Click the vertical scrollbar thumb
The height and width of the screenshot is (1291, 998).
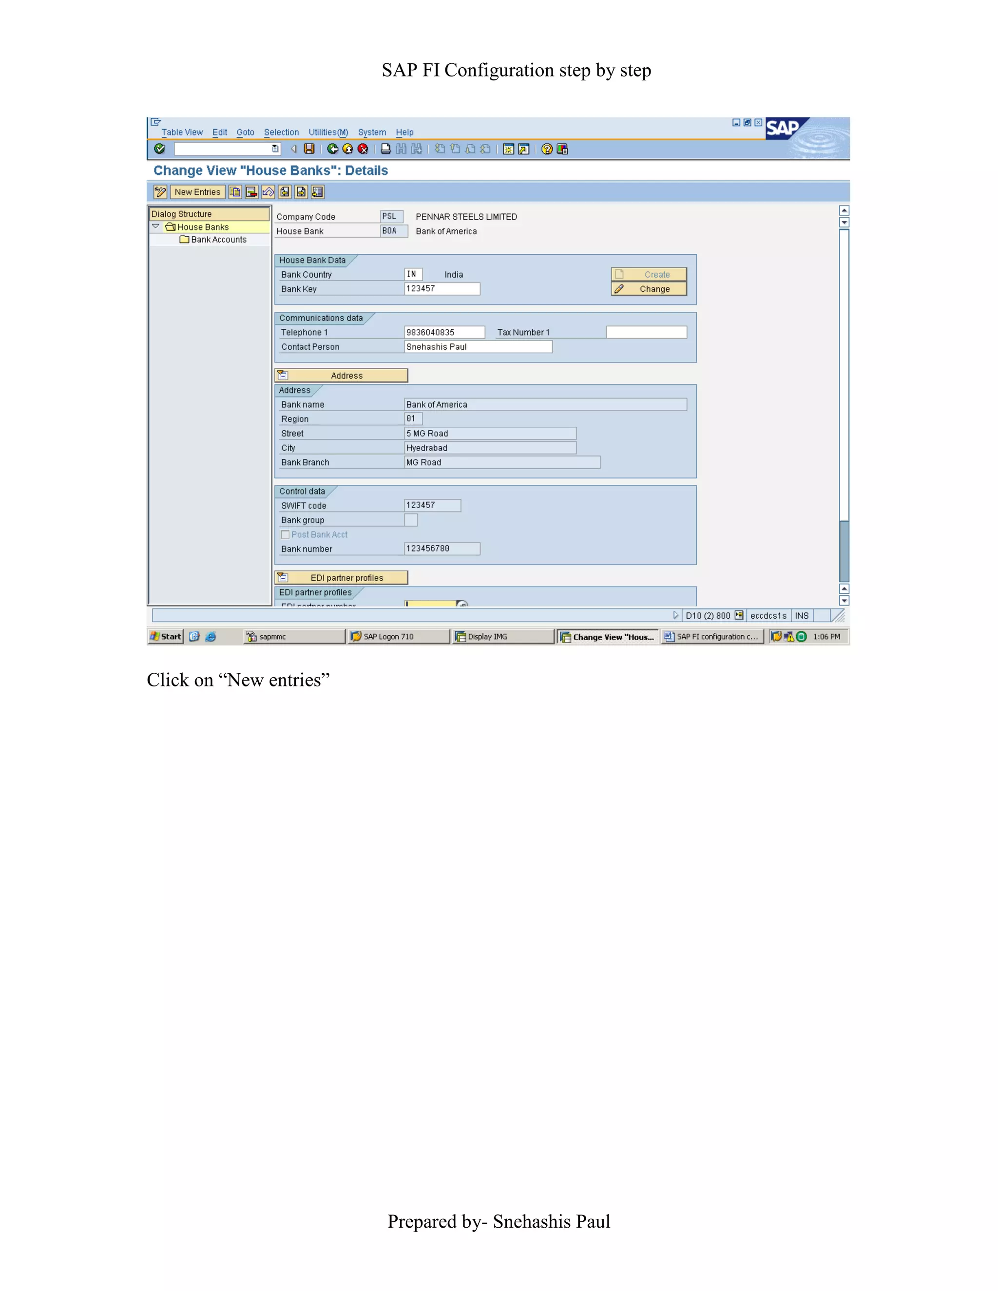coord(844,551)
